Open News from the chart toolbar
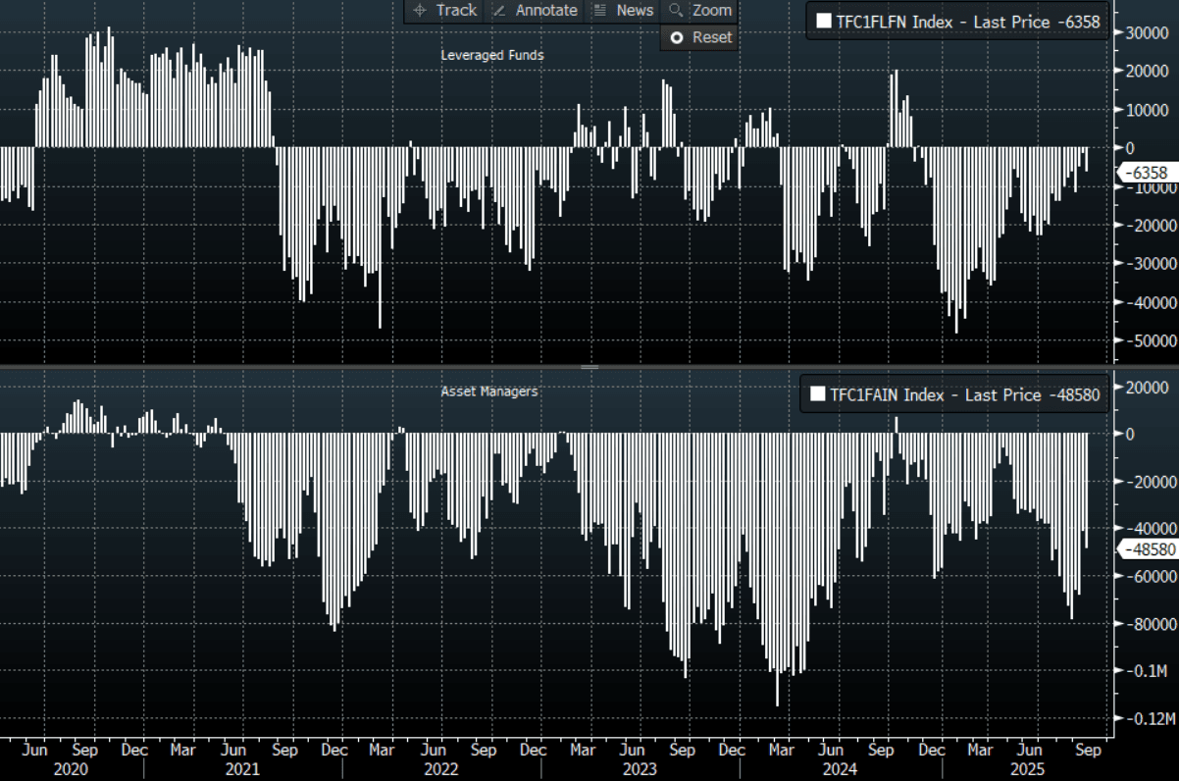Image resolution: width=1179 pixels, height=781 pixels. [635, 10]
